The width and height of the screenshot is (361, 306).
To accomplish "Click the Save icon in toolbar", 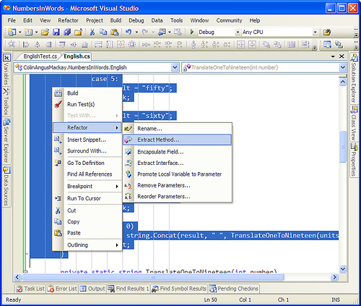I will (56, 32).
